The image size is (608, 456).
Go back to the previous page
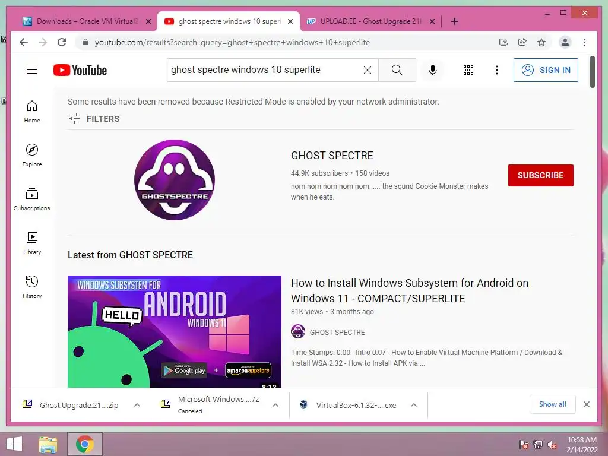point(24,42)
